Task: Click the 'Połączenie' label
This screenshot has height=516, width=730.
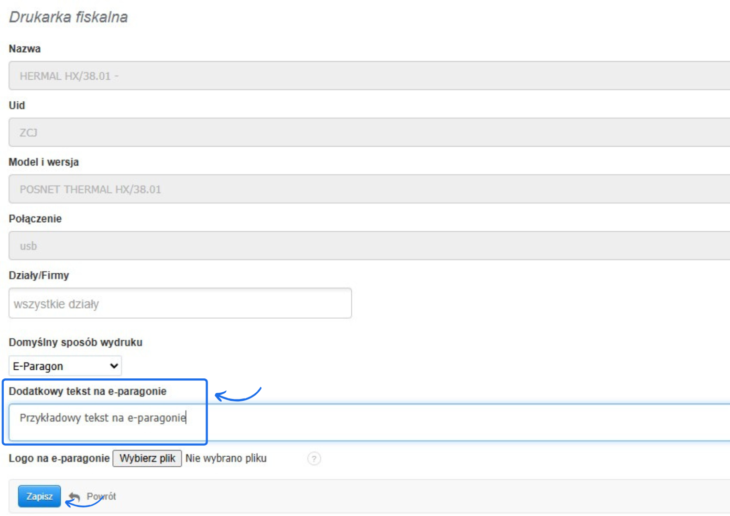Action: tap(35, 218)
